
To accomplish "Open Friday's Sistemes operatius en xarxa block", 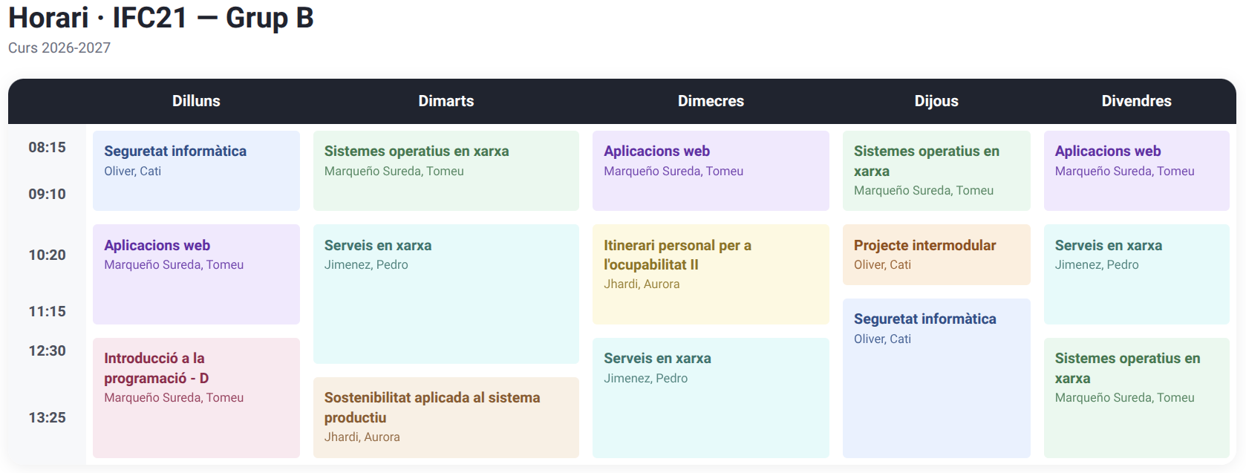I will [x=1136, y=398].
